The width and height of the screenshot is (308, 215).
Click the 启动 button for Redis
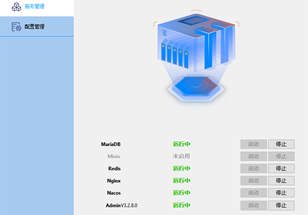click(253, 168)
